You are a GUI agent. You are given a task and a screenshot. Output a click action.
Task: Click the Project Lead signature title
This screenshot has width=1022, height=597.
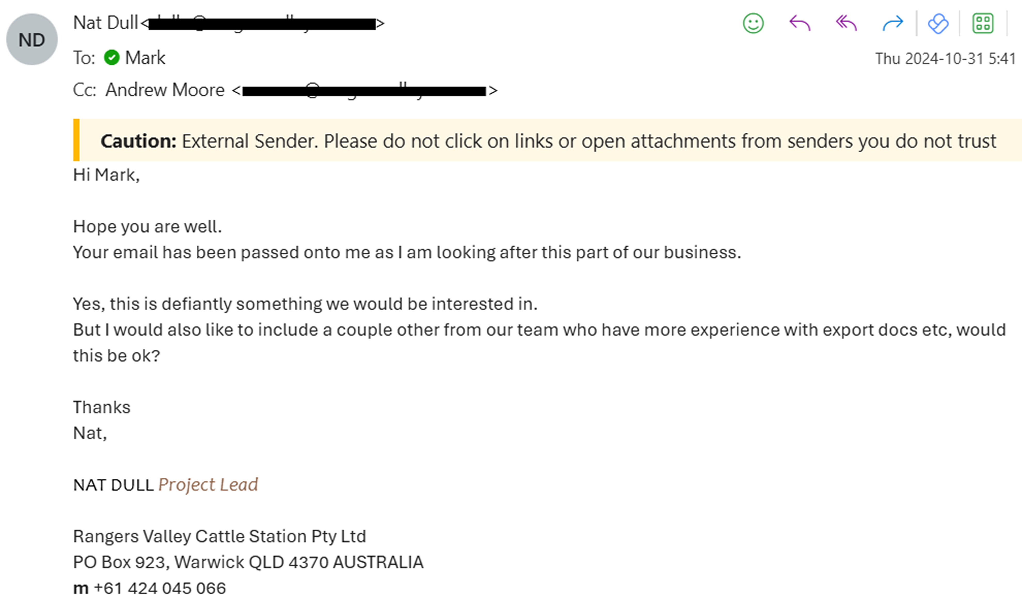pos(208,485)
